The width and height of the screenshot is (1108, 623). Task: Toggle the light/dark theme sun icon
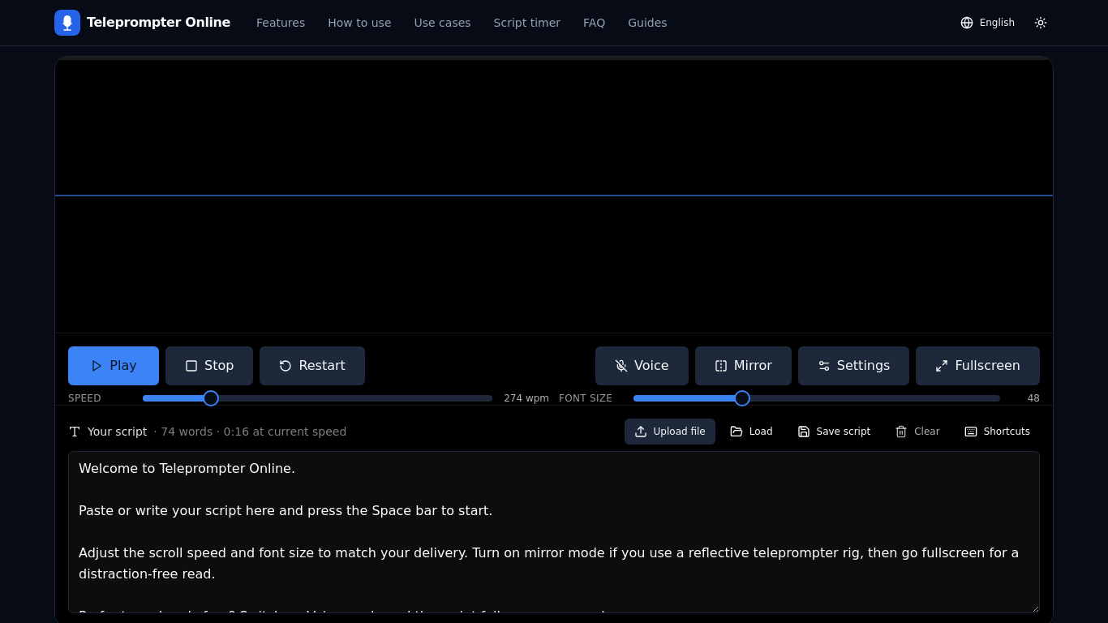(x=1041, y=23)
